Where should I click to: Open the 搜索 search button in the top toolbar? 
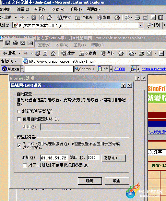64,18
